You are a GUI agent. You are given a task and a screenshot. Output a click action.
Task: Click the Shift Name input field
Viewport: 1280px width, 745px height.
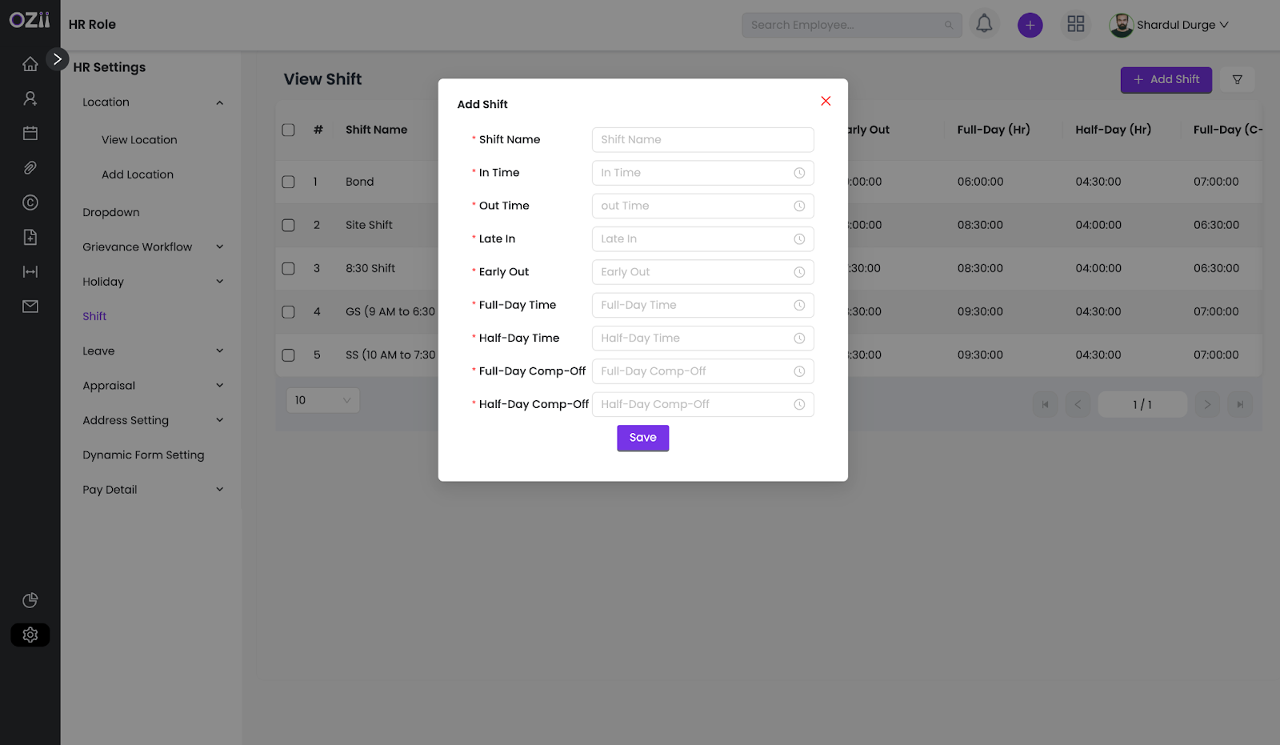tap(702, 139)
